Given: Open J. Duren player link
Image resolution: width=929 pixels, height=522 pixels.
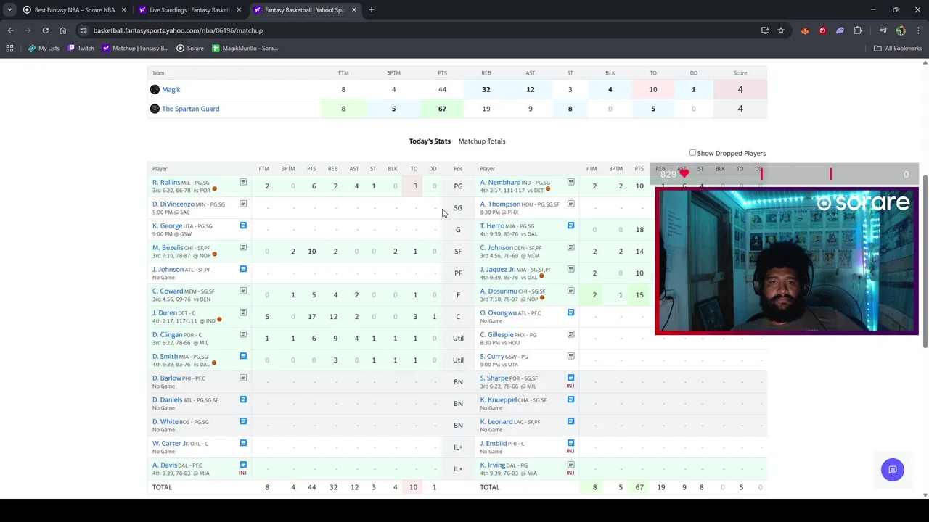Looking at the screenshot, I should (165, 312).
